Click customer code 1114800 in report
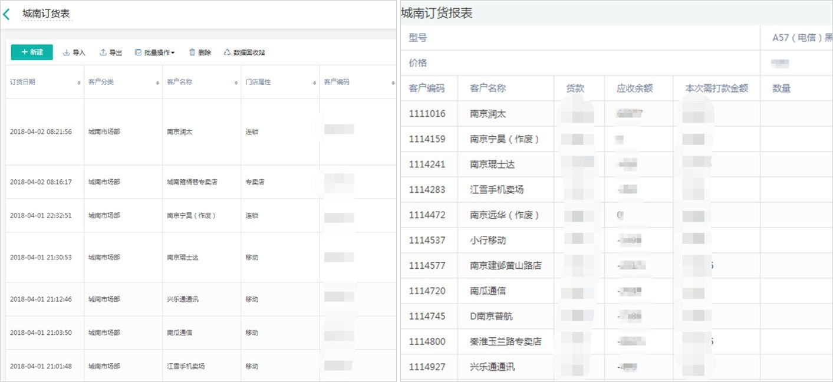The height and width of the screenshot is (382, 833). click(427, 342)
